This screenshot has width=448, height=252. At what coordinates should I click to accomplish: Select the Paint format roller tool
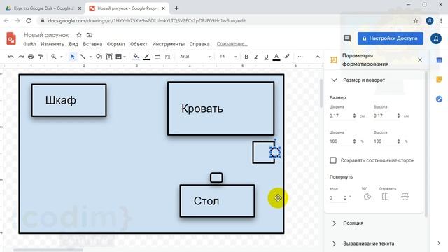click(x=41, y=57)
